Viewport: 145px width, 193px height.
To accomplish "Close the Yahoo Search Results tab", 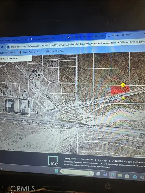I will [x=102, y=36].
